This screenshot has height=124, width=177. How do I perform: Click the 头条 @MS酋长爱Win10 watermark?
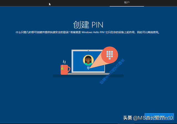coord(148,118)
